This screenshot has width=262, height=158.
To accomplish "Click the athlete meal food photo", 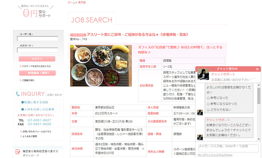I will (x=101, y=66).
